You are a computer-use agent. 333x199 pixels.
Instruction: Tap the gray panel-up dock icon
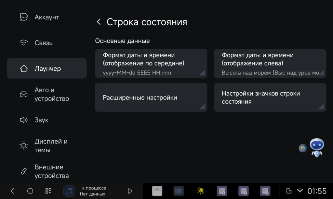click(x=157, y=191)
